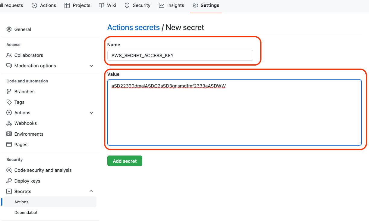Collapse the Secrets section chevron
This screenshot has width=369, height=222.
pos(91,191)
